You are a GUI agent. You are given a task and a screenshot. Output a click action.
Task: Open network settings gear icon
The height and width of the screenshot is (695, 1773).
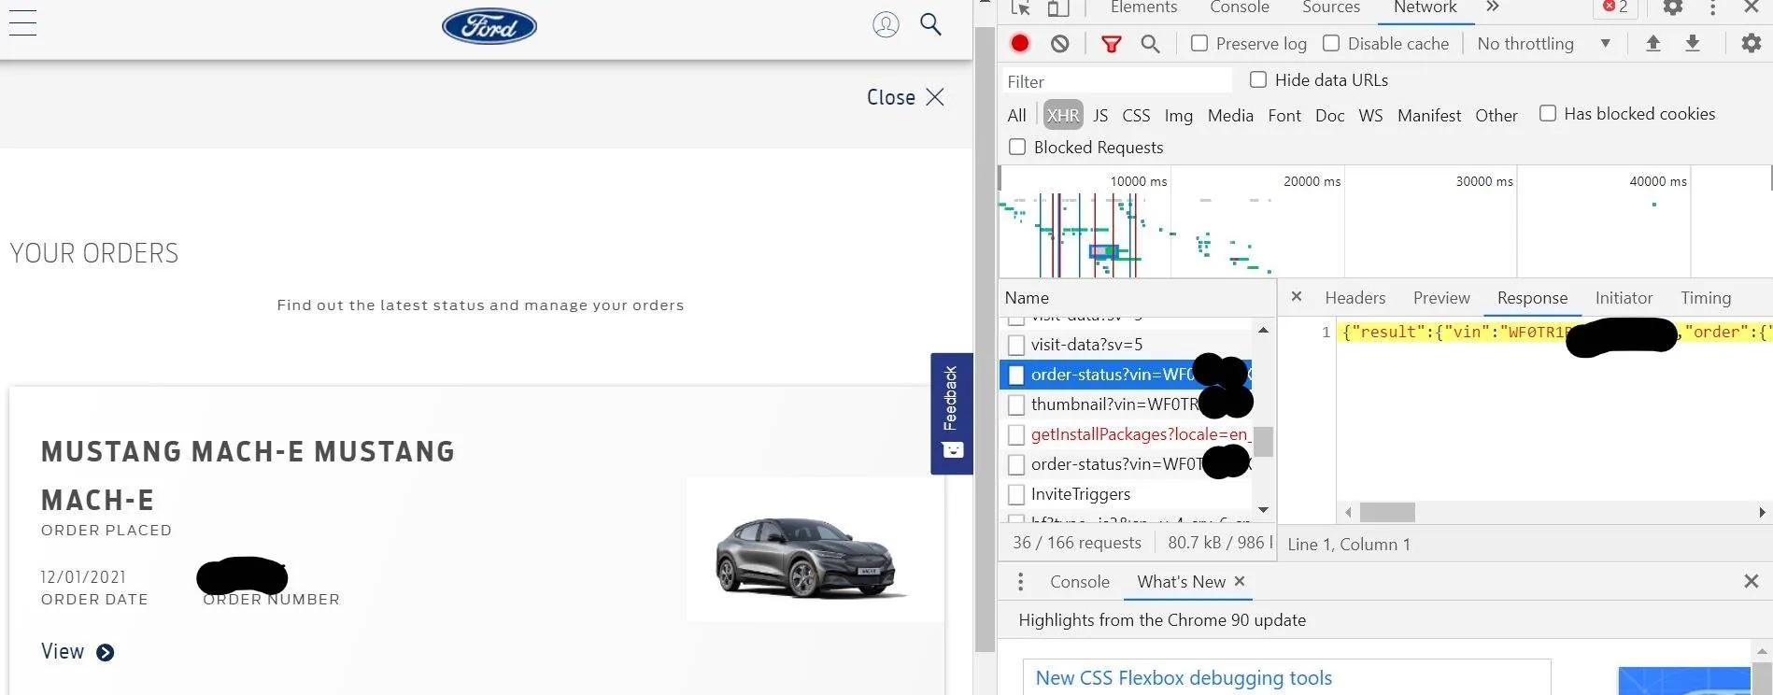click(x=1751, y=43)
